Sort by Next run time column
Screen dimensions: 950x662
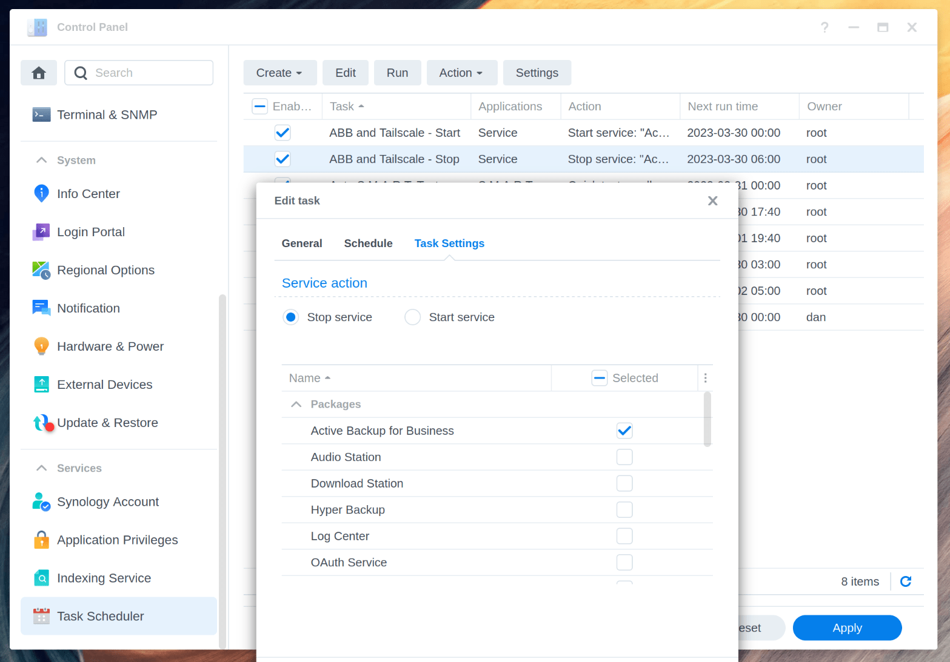coord(739,107)
